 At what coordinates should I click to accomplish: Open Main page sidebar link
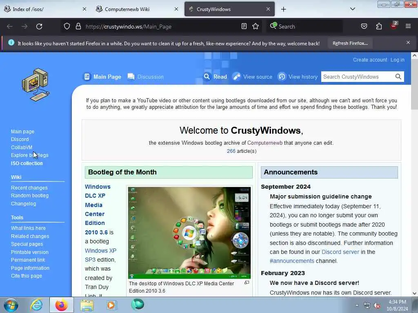tap(23, 132)
